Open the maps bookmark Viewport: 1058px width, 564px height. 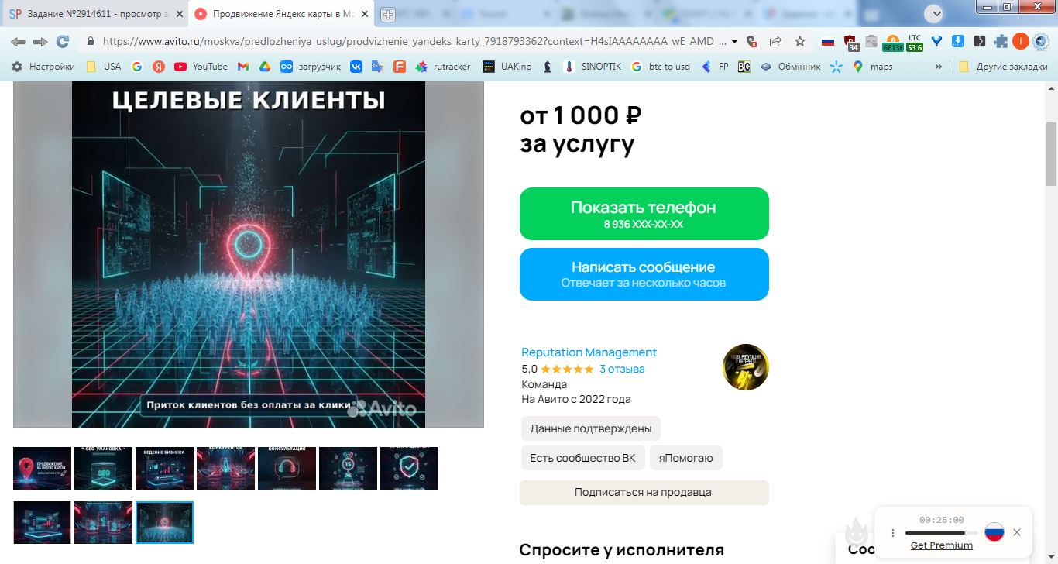872,67
